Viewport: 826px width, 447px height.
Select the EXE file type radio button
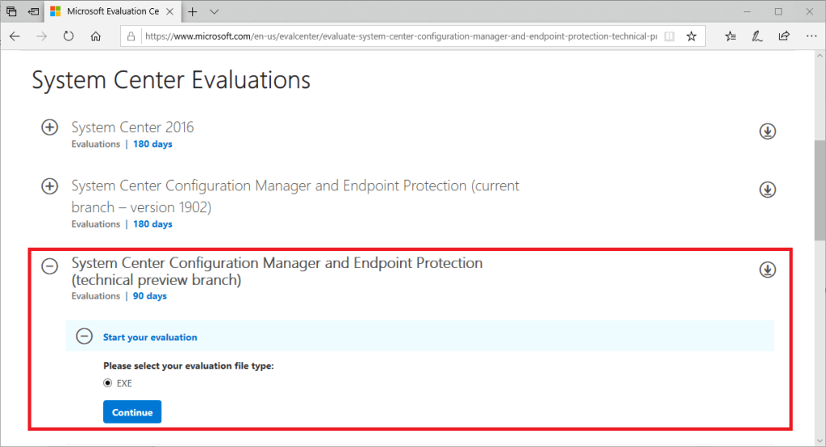point(108,383)
